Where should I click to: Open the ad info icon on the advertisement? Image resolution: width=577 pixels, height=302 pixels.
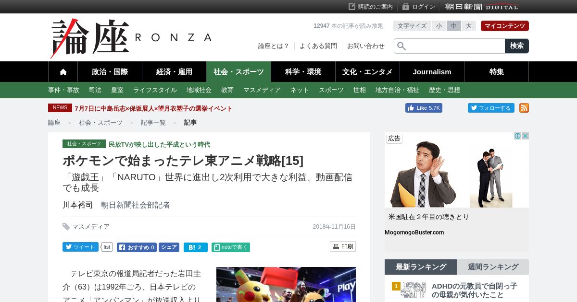517,136
